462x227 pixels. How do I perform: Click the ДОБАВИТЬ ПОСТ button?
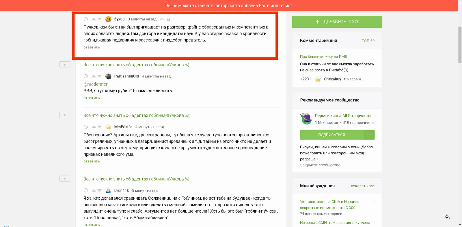pyautogui.click(x=337, y=22)
